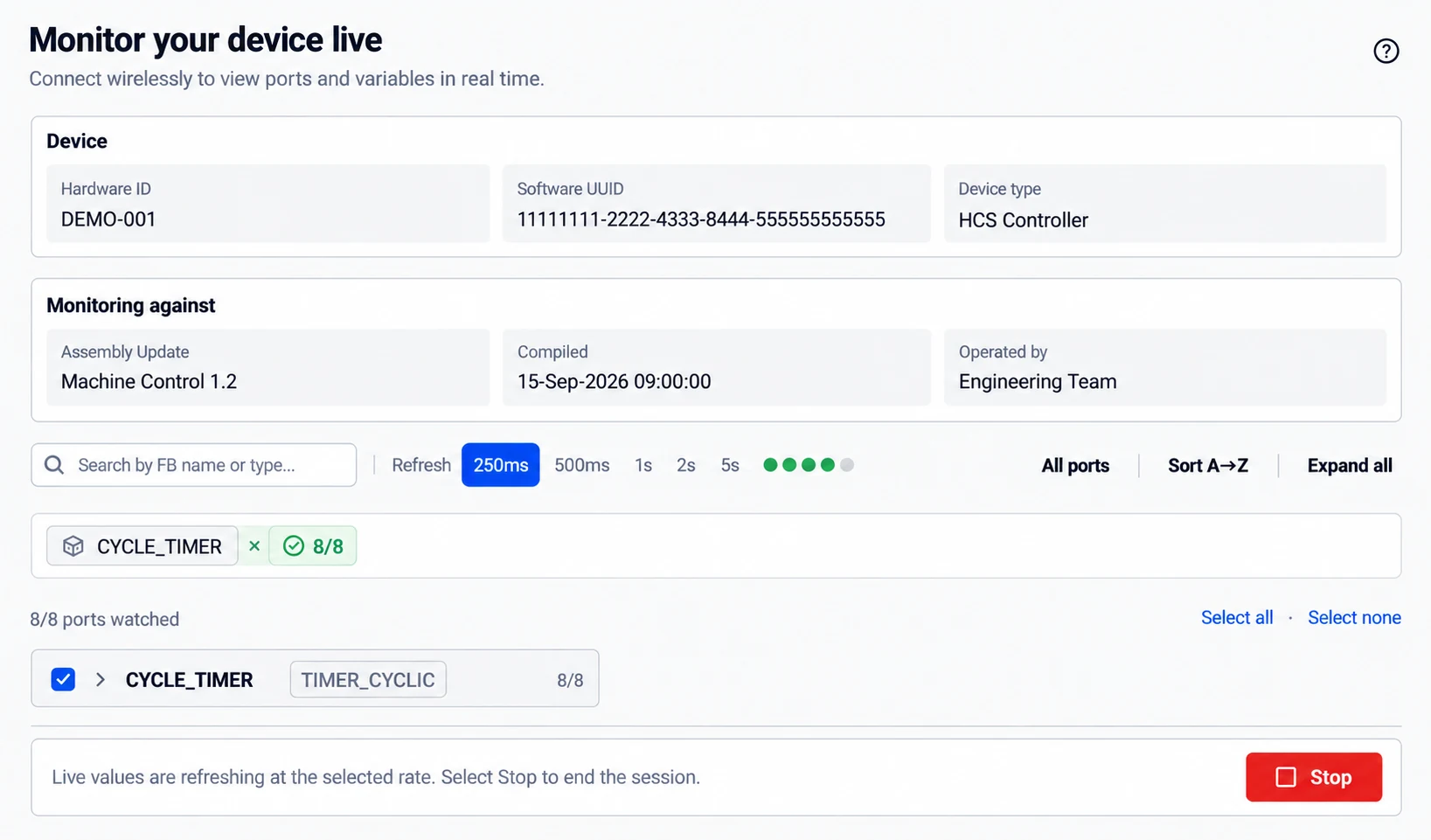Focus the Search by FB name field
Viewport: 1431px width, 840px height.
pyautogui.click(x=194, y=465)
